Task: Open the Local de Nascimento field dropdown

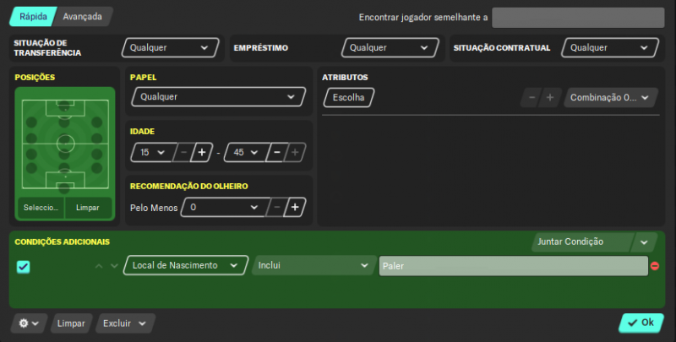Action: coord(186,266)
